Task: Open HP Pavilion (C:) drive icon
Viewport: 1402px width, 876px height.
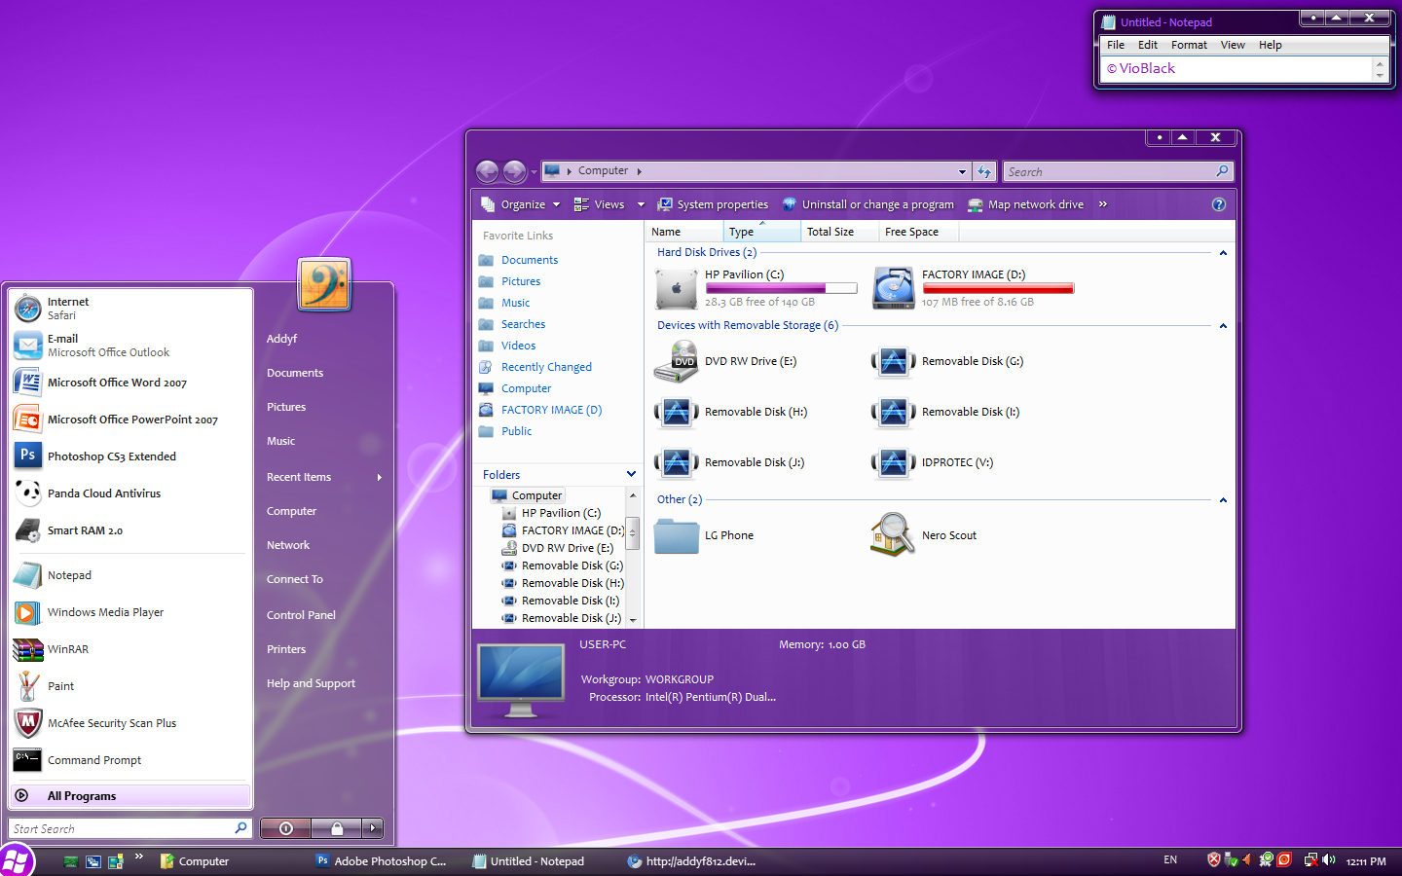Action: click(677, 288)
